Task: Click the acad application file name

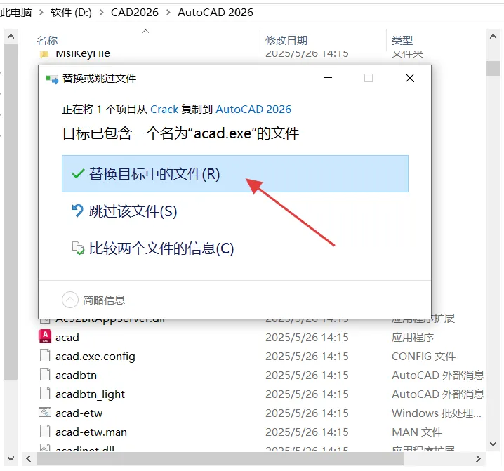Action: click(67, 338)
